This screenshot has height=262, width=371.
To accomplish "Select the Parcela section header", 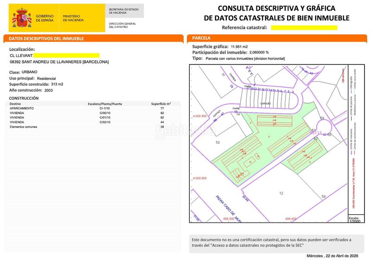I will (x=276, y=38).
